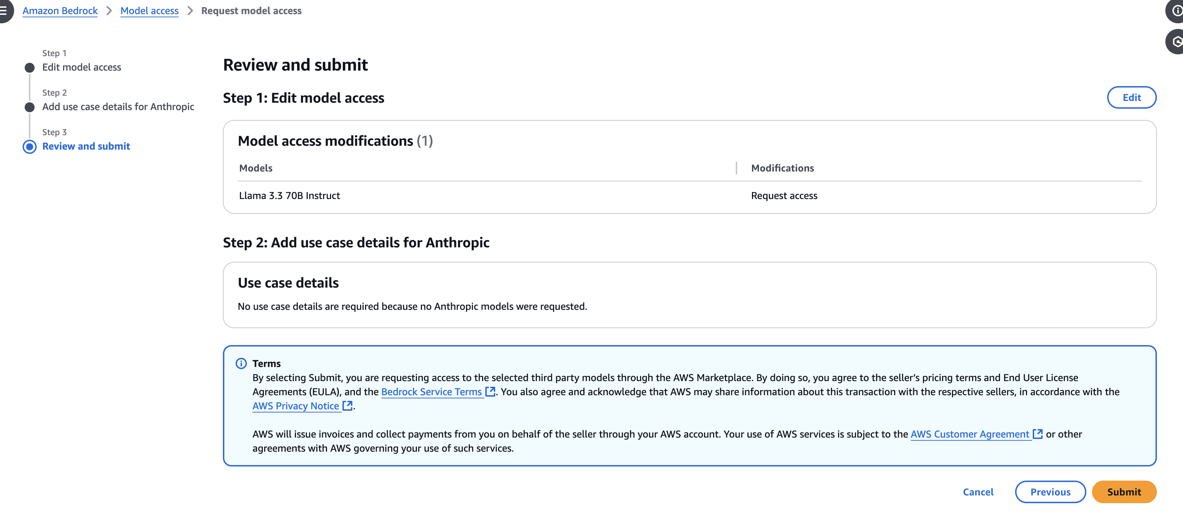This screenshot has height=530, width=1183.
Task: Open Model access breadcrumb link
Action: pos(149,11)
